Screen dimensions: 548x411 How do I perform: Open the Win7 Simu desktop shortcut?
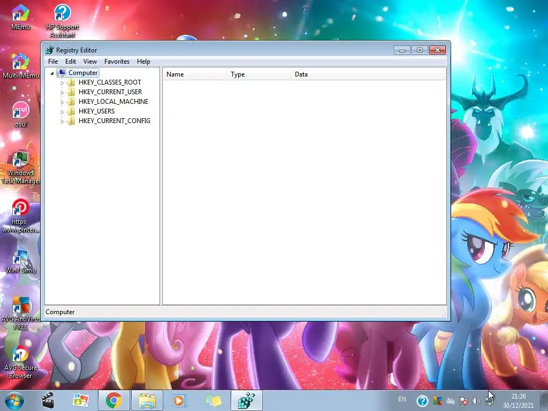pos(20,261)
